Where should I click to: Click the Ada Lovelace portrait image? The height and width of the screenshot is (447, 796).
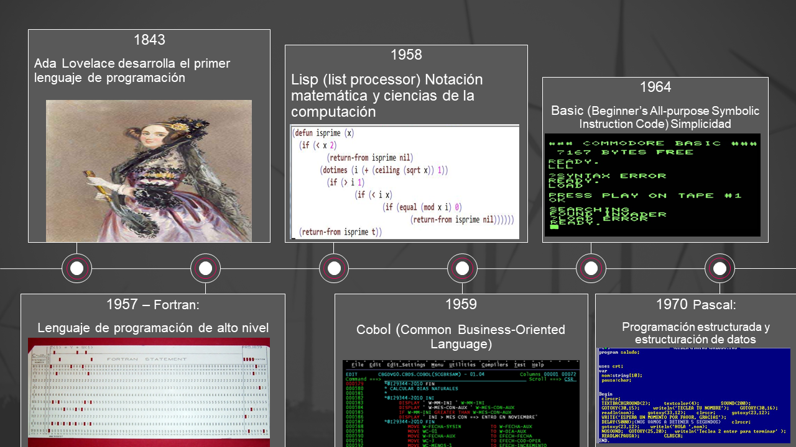pos(149,171)
